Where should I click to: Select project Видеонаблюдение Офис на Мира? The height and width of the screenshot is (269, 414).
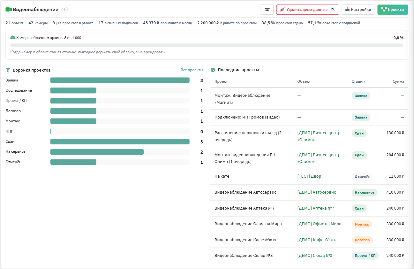(248, 224)
